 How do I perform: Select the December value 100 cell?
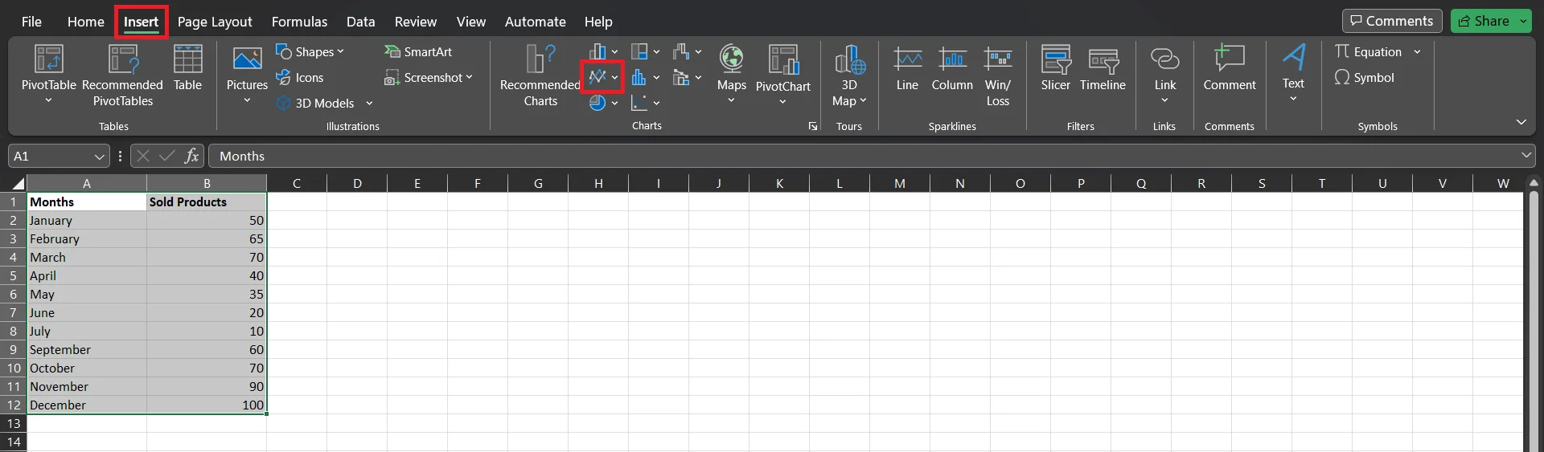(x=207, y=405)
